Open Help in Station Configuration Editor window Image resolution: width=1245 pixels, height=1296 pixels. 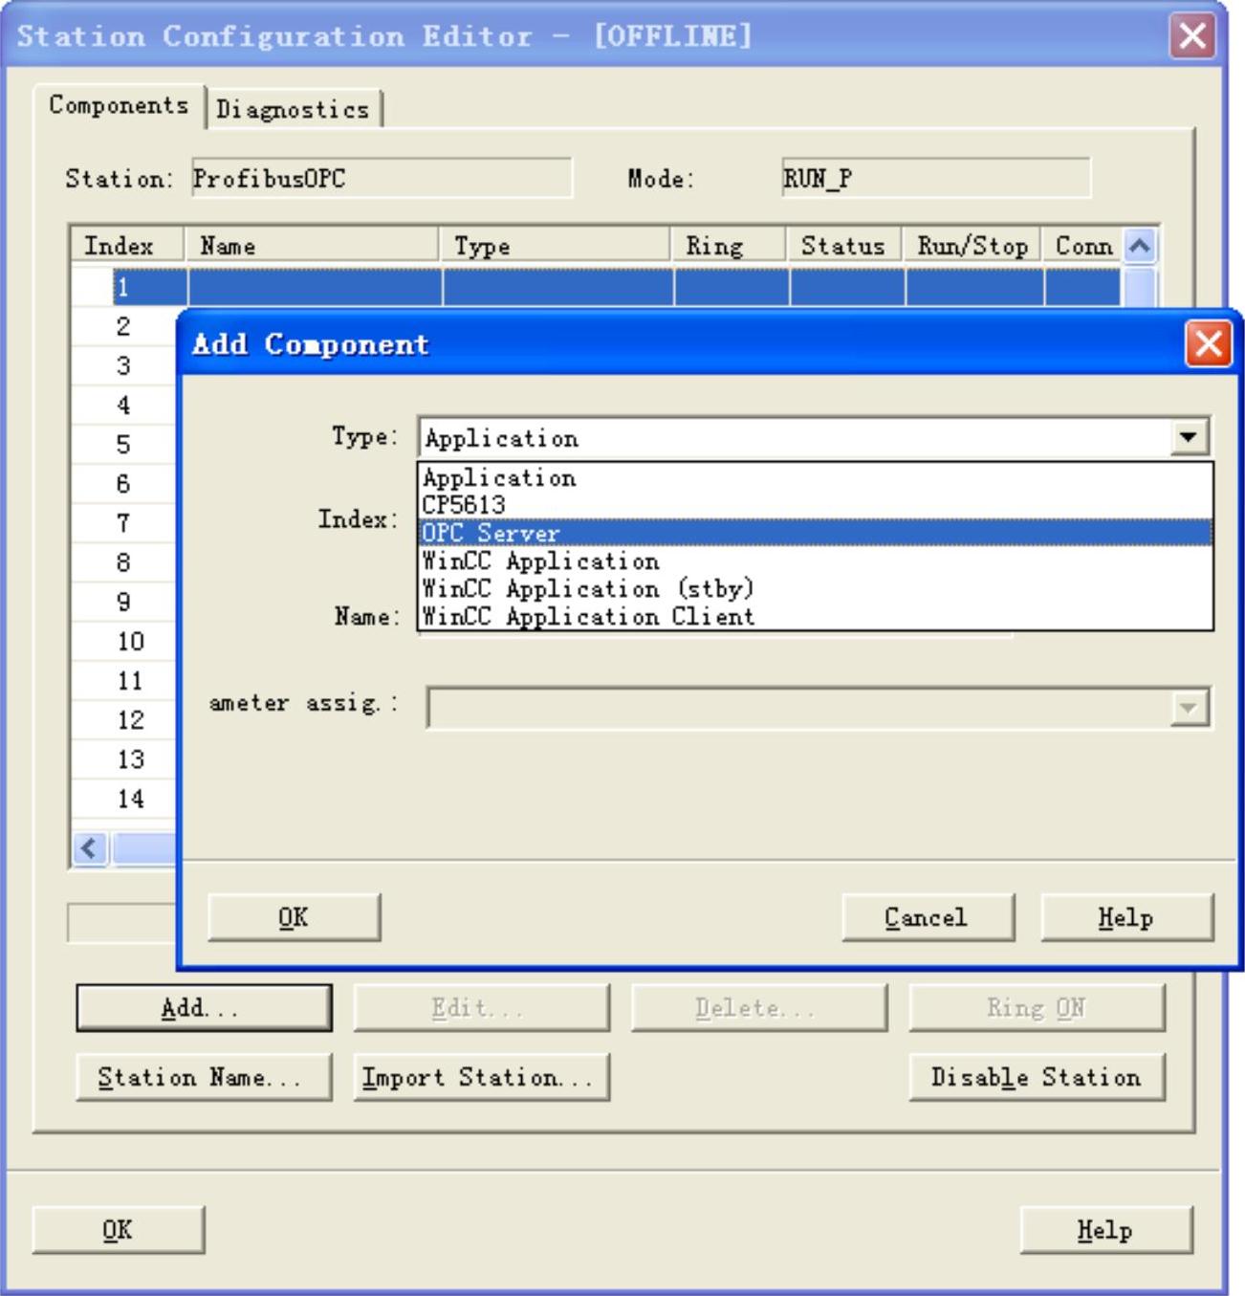[1106, 1230]
